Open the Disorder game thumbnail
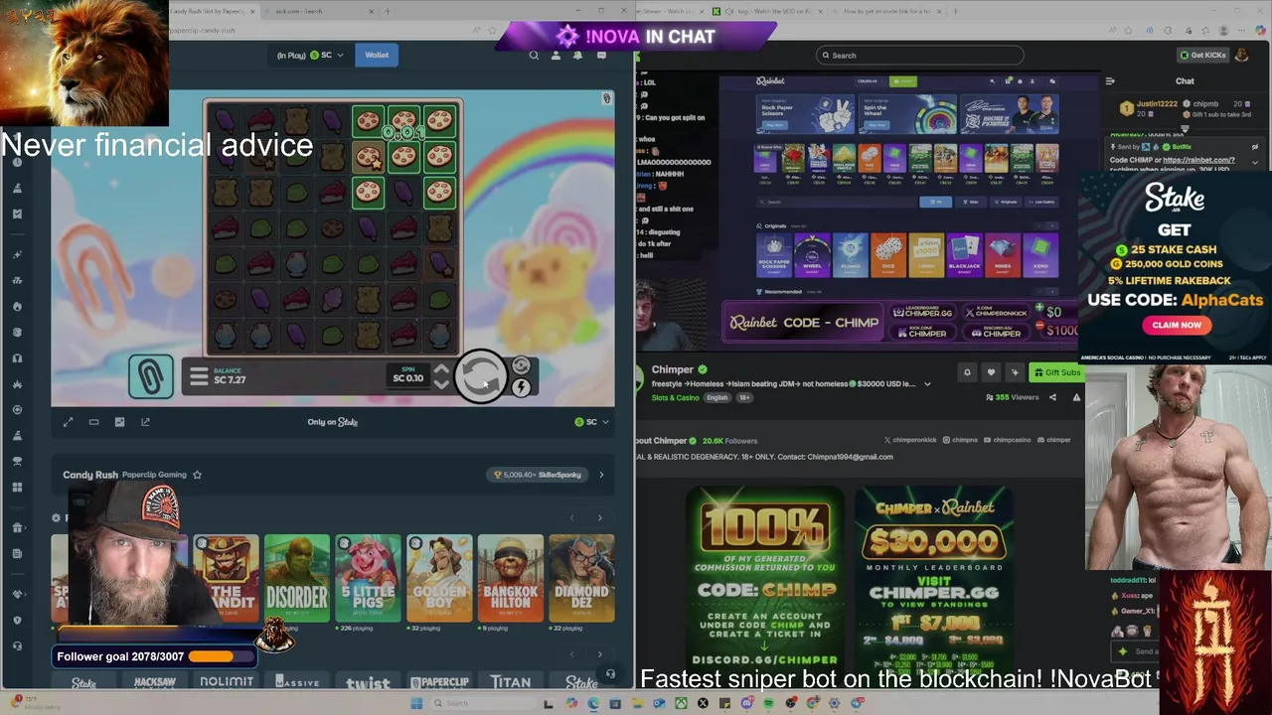Viewport: 1272px width, 715px height. [296, 579]
